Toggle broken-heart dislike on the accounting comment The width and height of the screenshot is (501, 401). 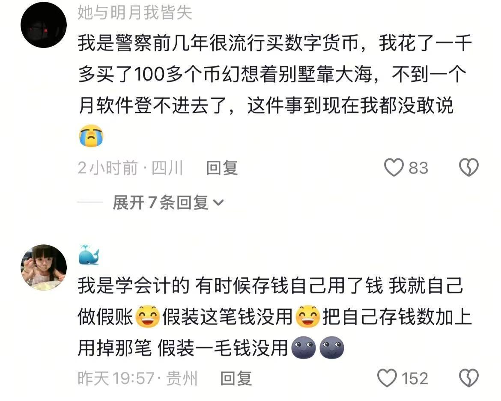(469, 378)
